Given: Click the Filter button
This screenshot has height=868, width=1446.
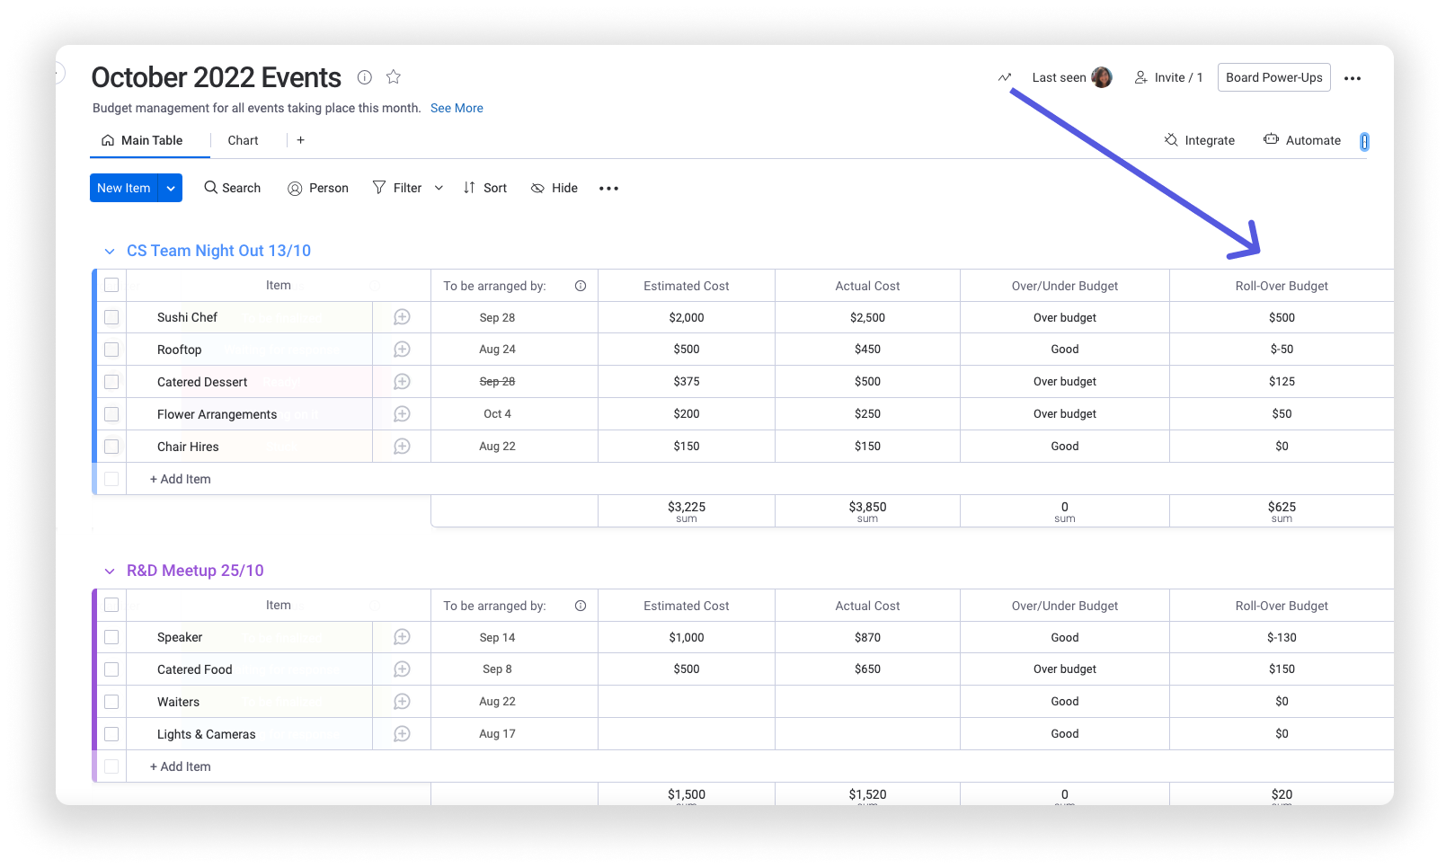Looking at the screenshot, I should point(397,188).
